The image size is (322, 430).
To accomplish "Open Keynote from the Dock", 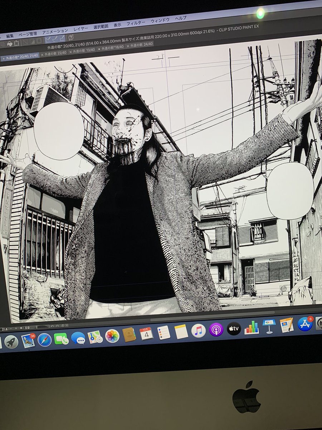I will tap(269, 326).
